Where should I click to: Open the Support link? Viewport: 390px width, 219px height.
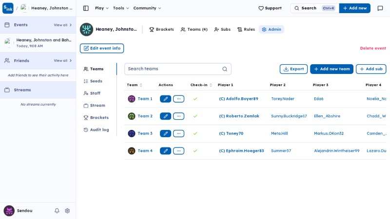coord(270,8)
